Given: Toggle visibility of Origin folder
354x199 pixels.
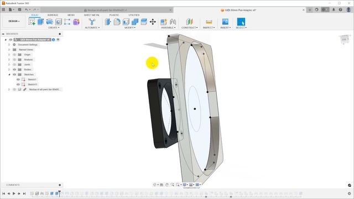Looking at the screenshot, I should tap(14, 55).
